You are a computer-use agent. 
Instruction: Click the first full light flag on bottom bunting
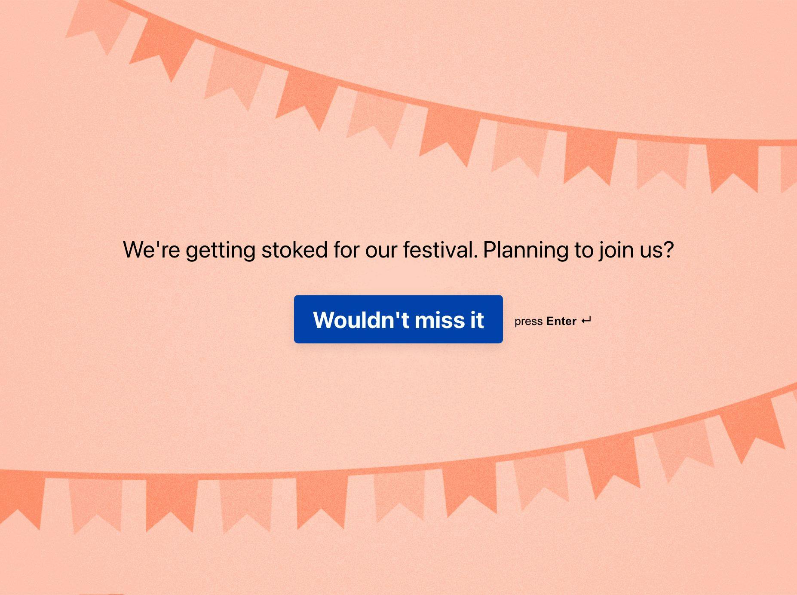pyautogui.click(x=95, y=501)
